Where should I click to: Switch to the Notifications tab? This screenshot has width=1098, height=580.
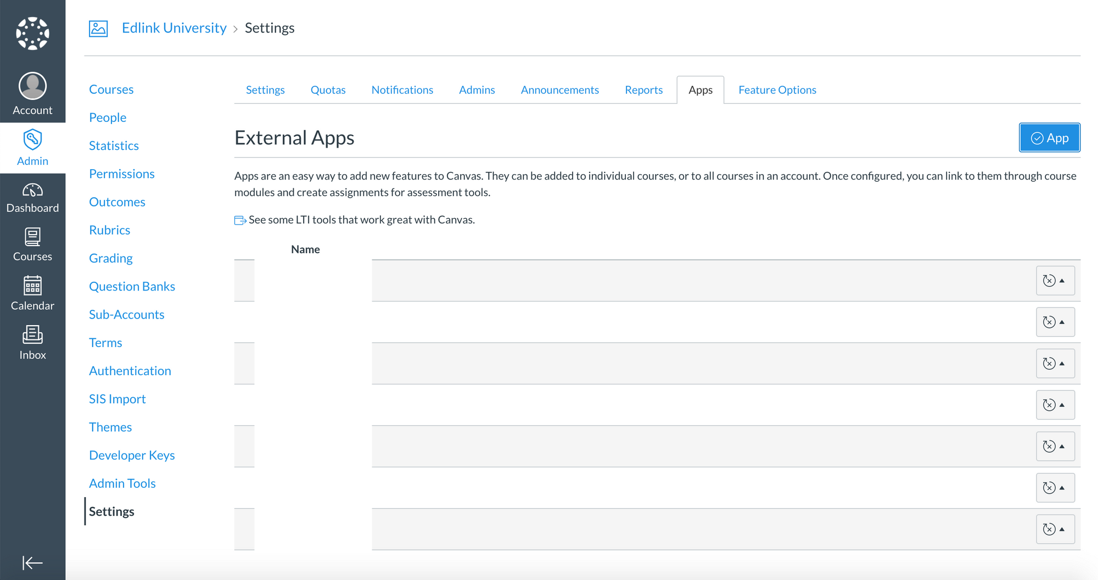point(402,90)
